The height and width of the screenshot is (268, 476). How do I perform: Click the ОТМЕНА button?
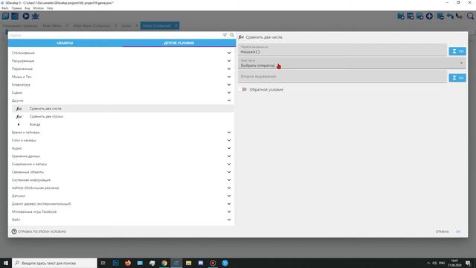442,232
